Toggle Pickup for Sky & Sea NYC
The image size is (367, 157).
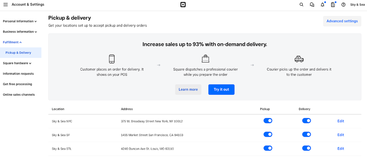pyautogui.click(x=268, y=121)
